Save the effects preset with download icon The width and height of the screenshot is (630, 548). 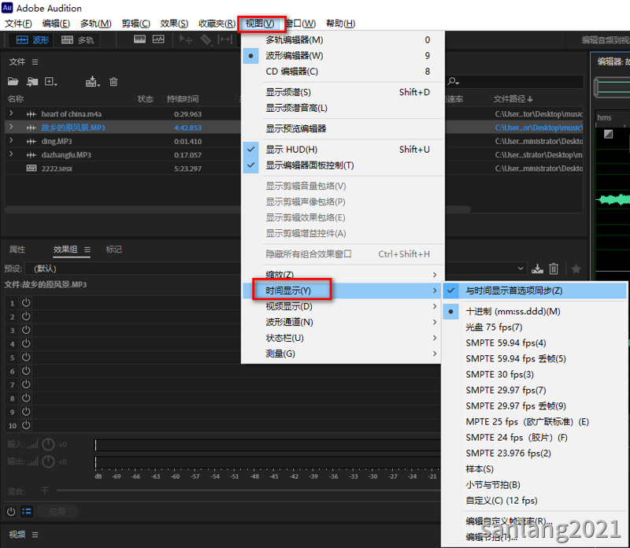pyautogui.click(x=539, y=268)
